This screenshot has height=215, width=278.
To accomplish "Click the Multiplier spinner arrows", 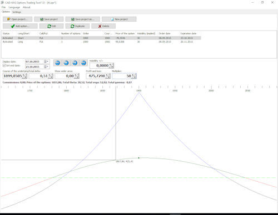I will [x=134, y=76].
